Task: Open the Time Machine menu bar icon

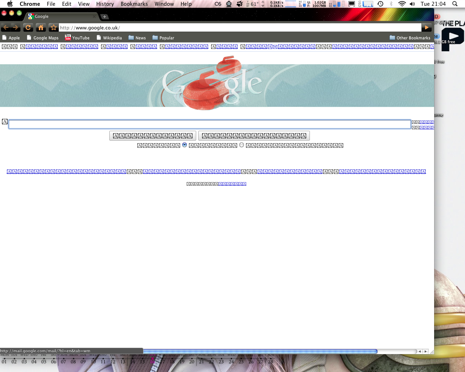Action: tap(380, 4)
